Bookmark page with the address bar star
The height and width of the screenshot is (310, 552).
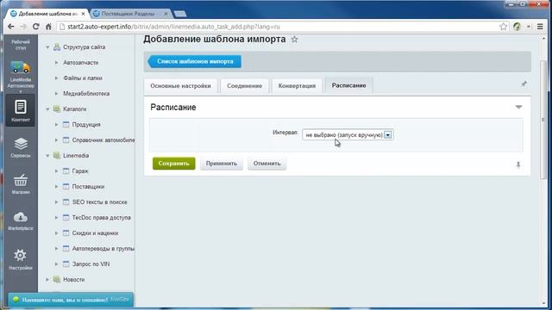(504, 27)
